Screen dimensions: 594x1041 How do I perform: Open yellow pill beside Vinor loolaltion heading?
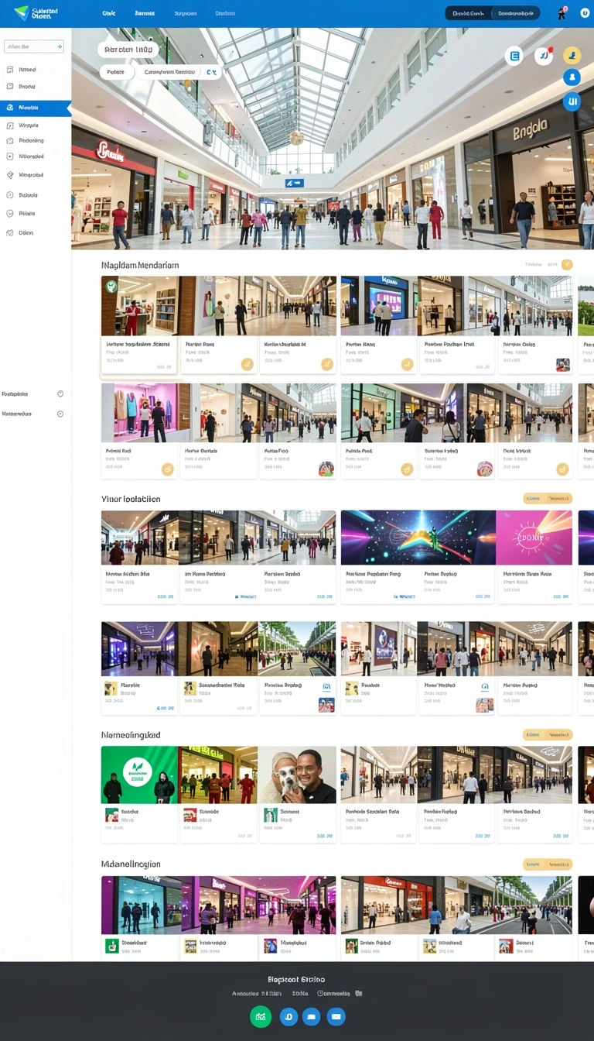[x=548, y=499]
